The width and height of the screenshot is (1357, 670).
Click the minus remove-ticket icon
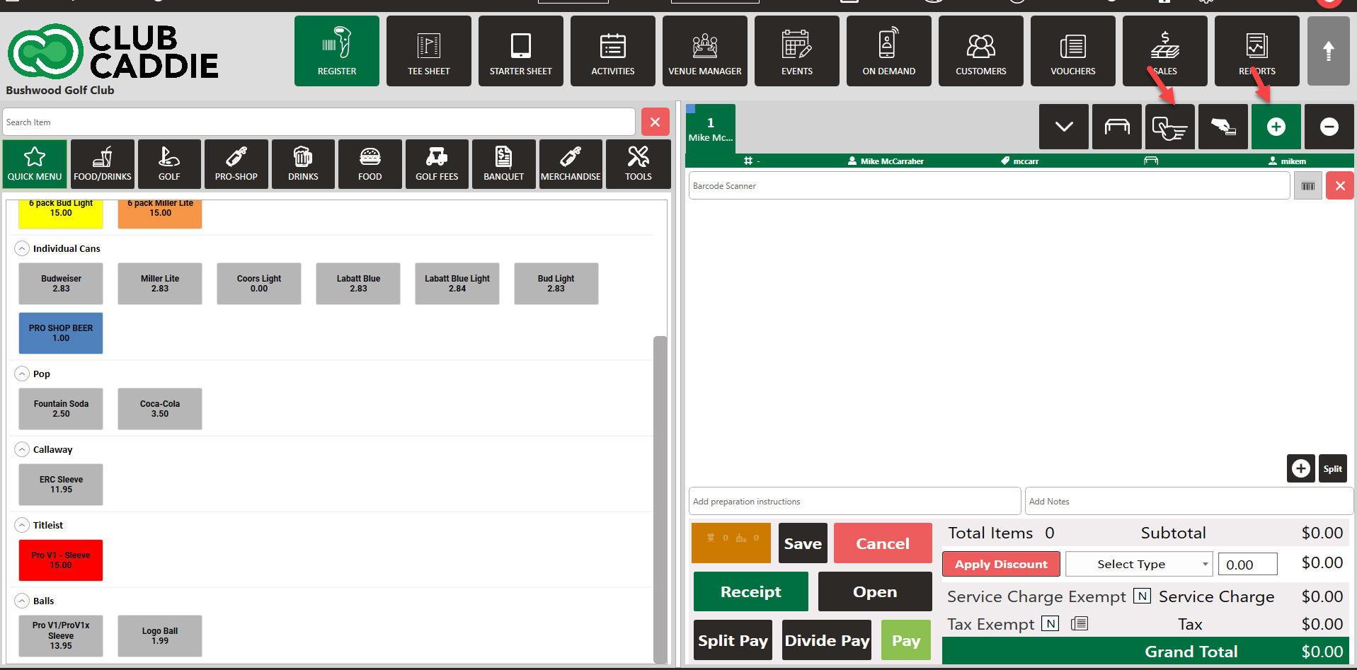point(1329,127)
